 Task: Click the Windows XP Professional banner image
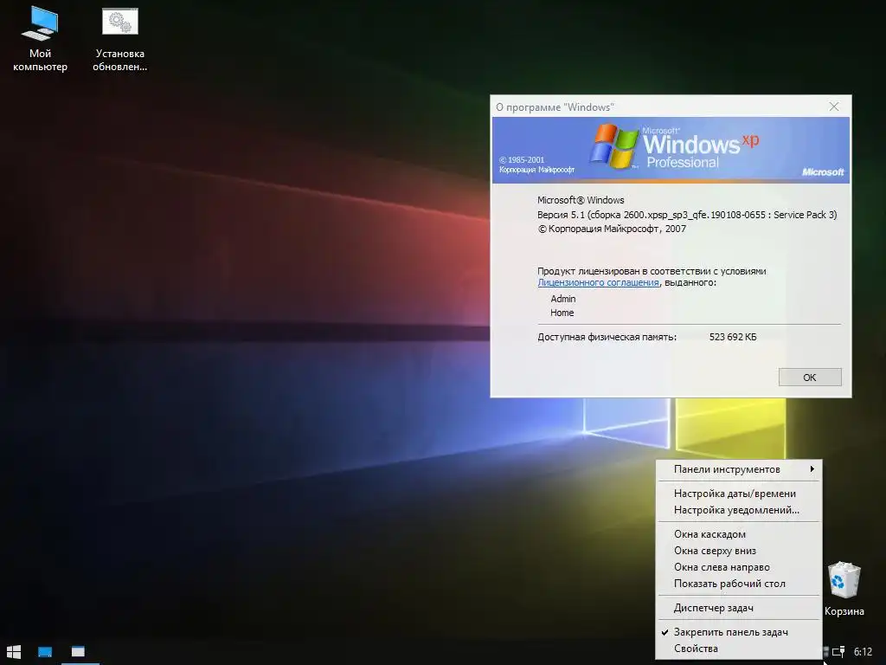[x=671, y=150]
